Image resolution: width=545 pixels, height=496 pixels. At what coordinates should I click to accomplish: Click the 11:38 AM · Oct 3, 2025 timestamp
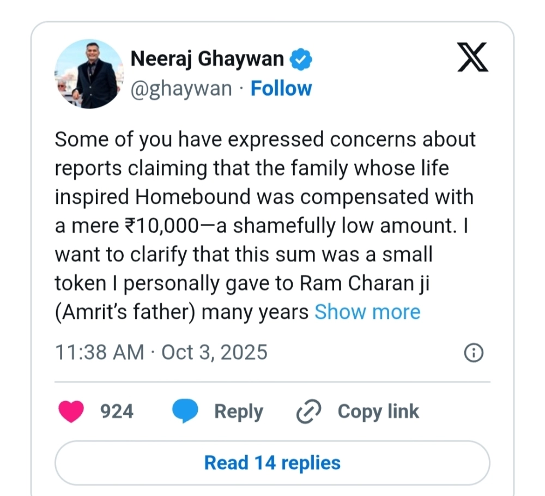pos(161,352)
